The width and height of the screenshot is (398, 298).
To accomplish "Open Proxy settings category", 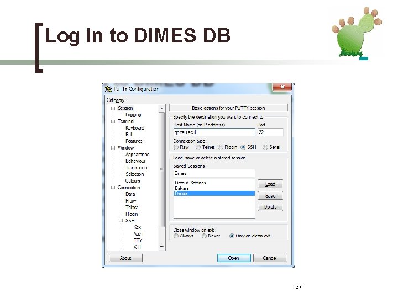I will click(x=131, y=201).
